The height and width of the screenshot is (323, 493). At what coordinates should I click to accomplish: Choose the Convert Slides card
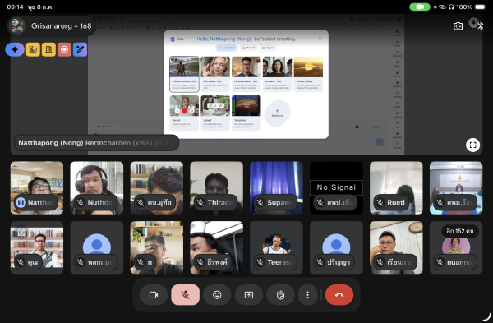[308, 74]
